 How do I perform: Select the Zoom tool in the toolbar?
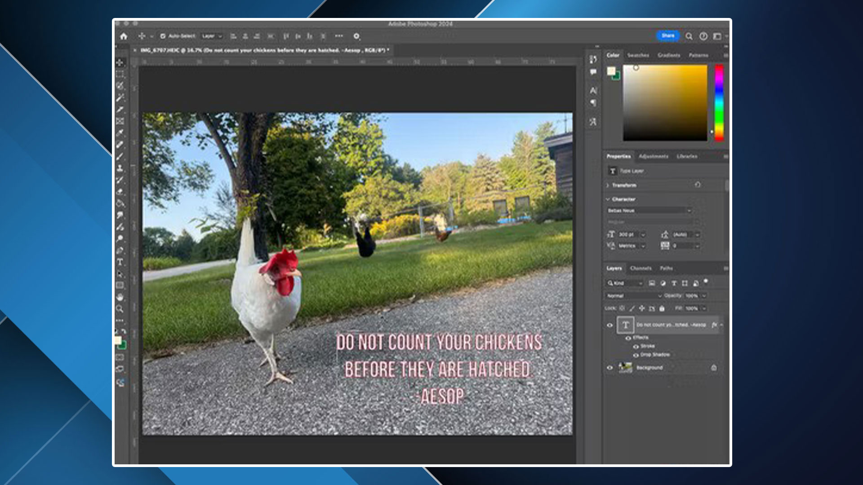[x=120, y=309]
